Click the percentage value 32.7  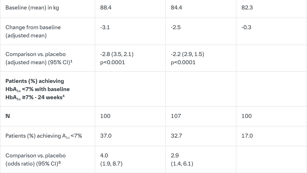176,136
